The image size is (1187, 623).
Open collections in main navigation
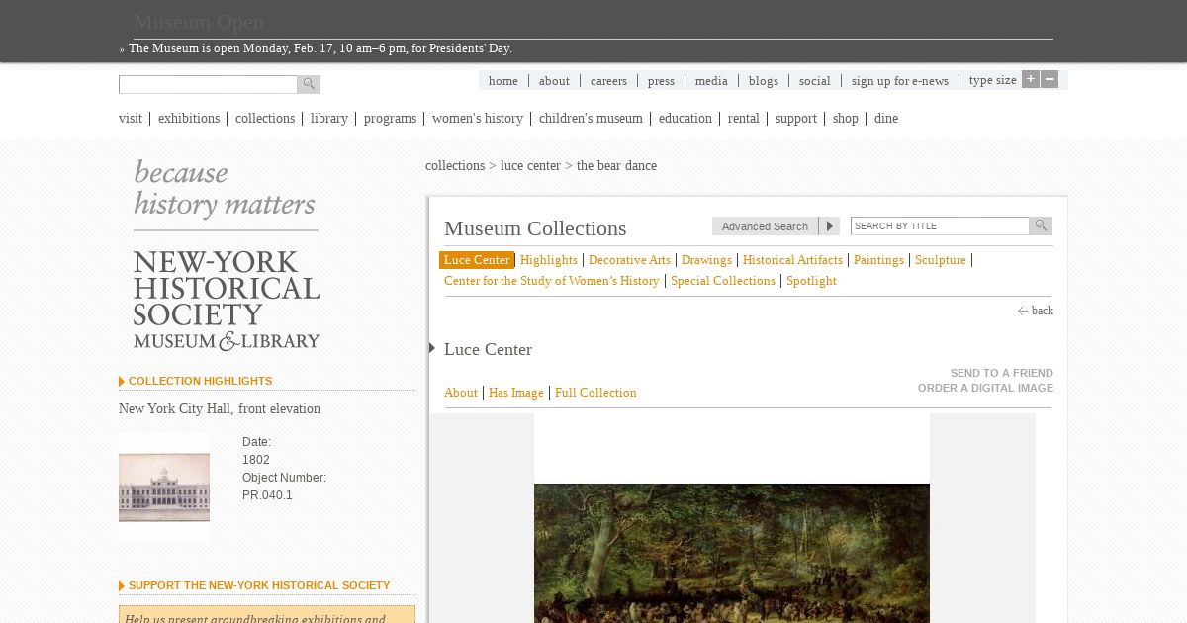(265, 119)
